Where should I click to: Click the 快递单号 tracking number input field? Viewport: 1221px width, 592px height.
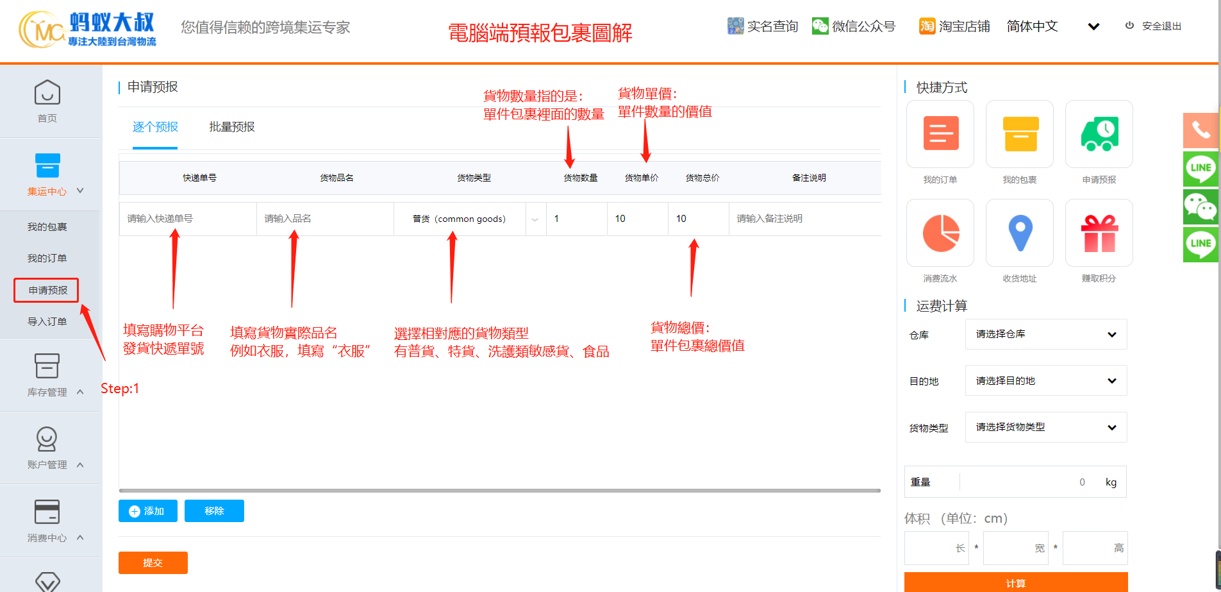(x=187, y=219)
